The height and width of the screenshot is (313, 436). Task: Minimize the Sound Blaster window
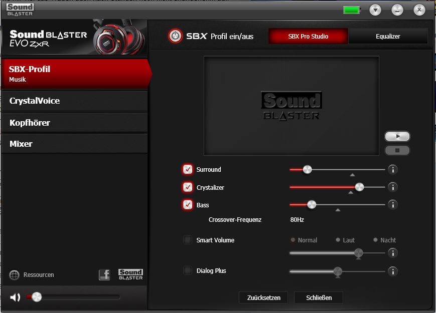click(x=397, y=11)
